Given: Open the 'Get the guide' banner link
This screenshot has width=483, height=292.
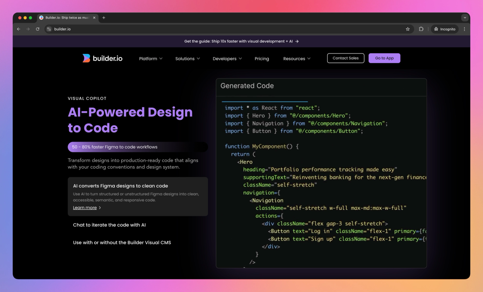Looking at the screenshot, I should pyautogui.click(x=242, y=41).
